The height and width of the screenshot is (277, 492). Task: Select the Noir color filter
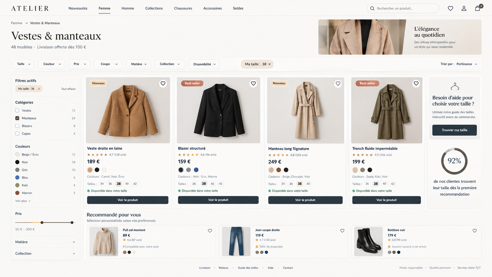pos(17,162)
